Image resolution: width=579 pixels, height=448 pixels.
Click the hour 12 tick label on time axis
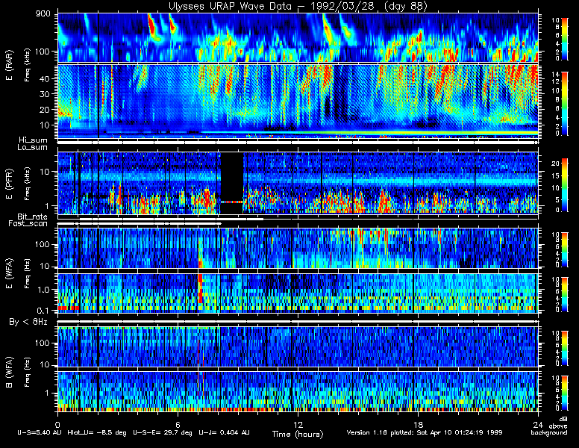pyautogui.click(x=298, y=425)
